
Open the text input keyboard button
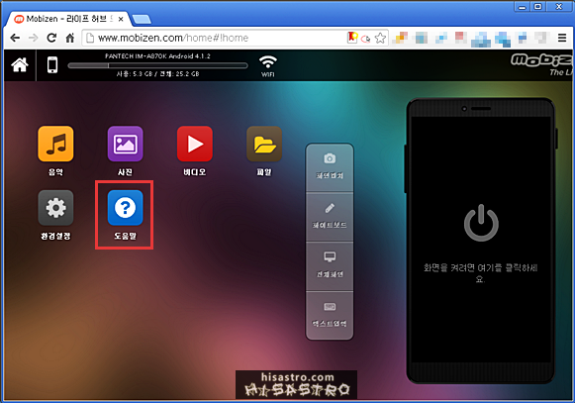pyautogui.click(x=330, y=315)
